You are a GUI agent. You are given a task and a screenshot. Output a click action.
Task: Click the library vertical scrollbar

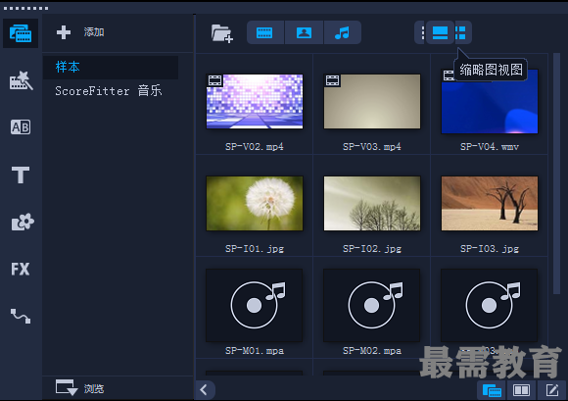[x=557, y=174]
